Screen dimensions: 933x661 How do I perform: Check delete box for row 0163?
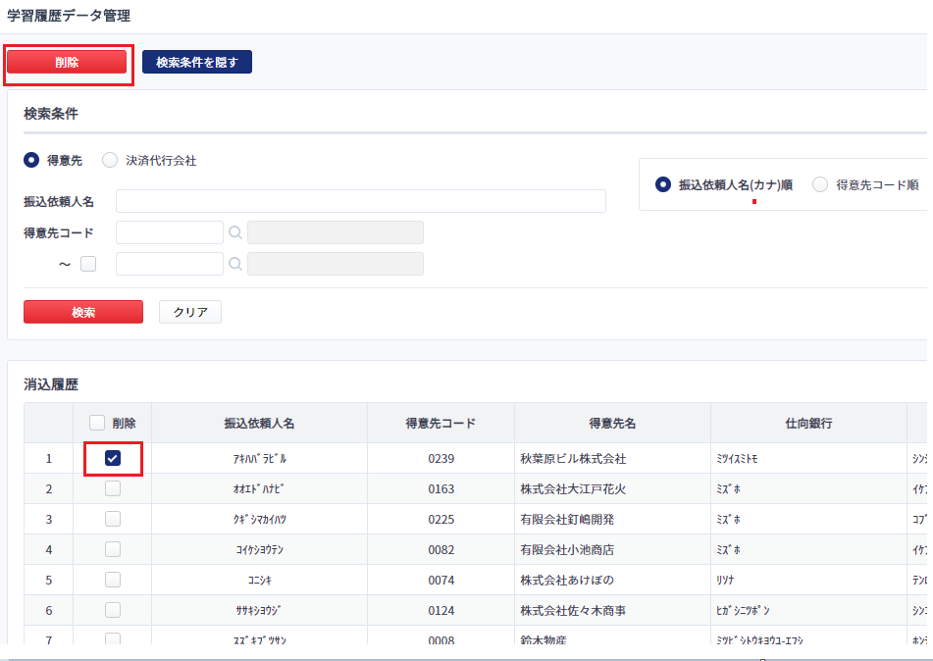113,488
